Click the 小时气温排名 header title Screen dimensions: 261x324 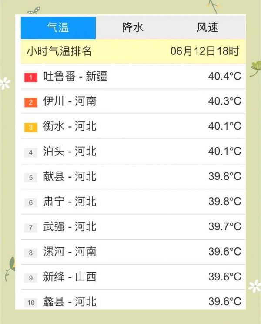tap(59, 51)
